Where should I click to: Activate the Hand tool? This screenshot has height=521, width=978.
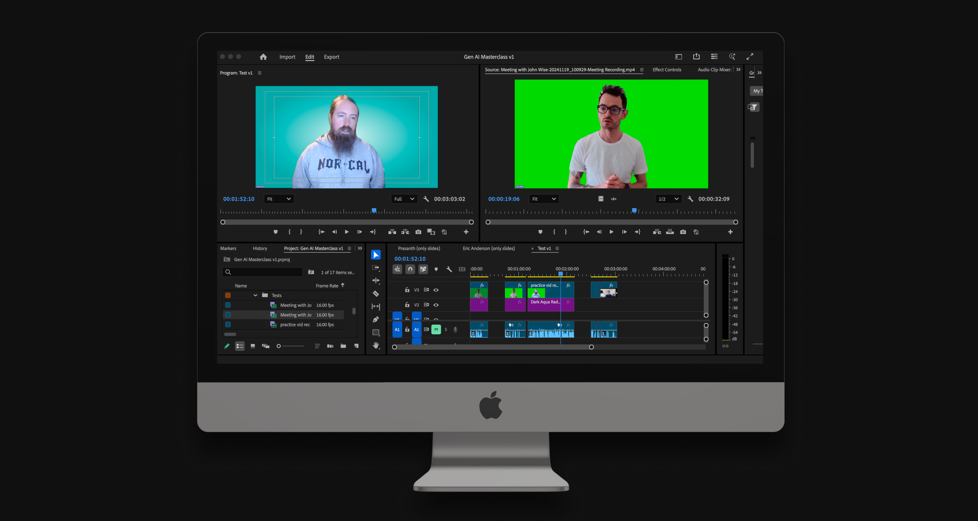pos(375,345)
